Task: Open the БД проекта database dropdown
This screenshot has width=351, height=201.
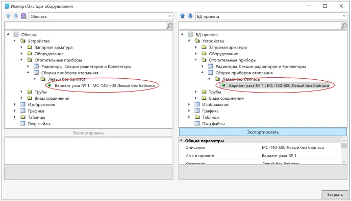Action: tap(344, 16)
